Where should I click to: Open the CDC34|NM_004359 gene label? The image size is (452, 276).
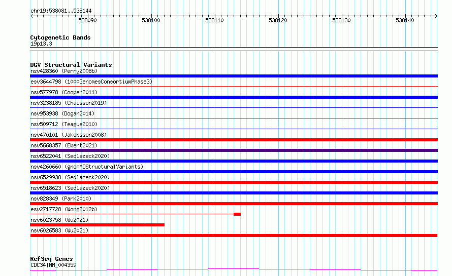pos(53,265)
